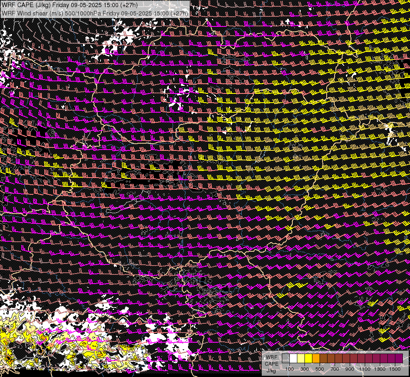Click the WRF label in the legend
This screenshot has height=377, width=410.
(272, 357)
